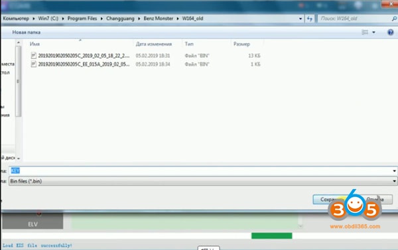Expand arrow after Changguang breadcrumb
This screenshot has width=398, height=250.
coord(139,19)
